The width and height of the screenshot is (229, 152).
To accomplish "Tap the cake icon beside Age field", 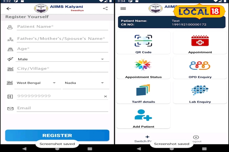I will click(x=10, y=49).
